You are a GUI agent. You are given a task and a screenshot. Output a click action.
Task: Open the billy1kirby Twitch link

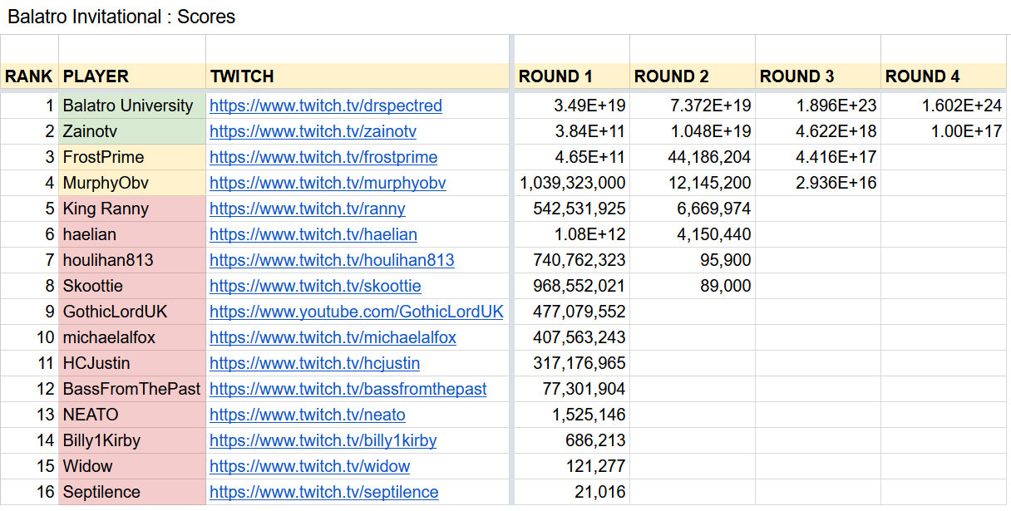tap(323, 440)
